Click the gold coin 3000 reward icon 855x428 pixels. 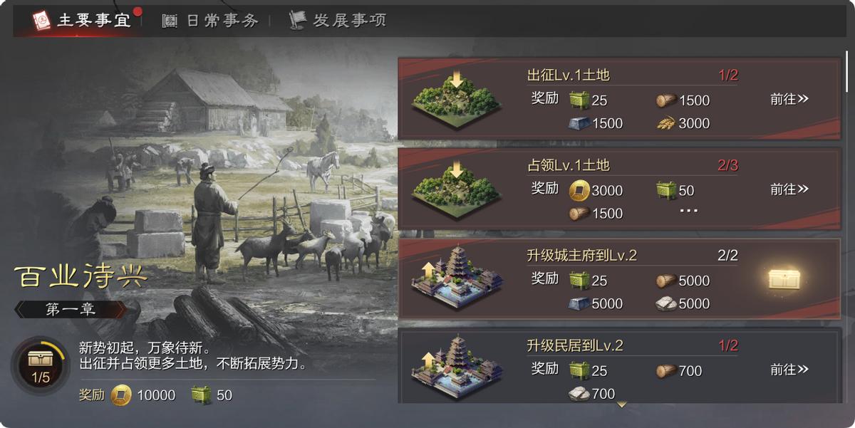[x=579, y=190]
